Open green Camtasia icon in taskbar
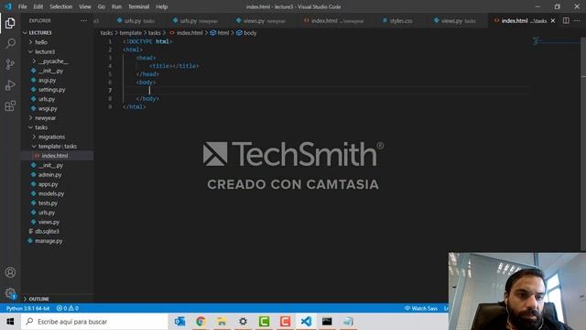Image resolution: width=586 pixels, height=330 pixels. tap(264, 322)
